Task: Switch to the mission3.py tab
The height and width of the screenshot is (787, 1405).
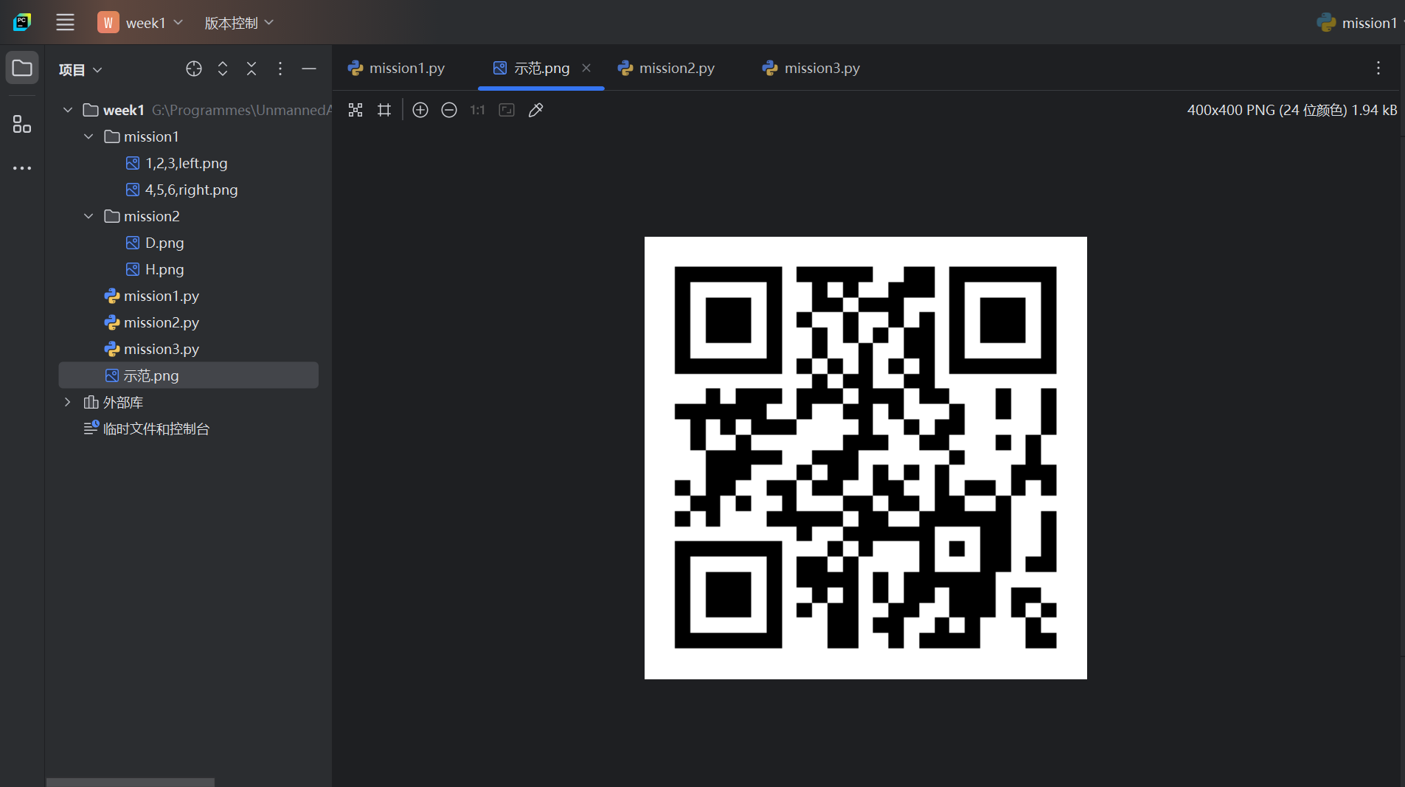Action: (812, 68)
